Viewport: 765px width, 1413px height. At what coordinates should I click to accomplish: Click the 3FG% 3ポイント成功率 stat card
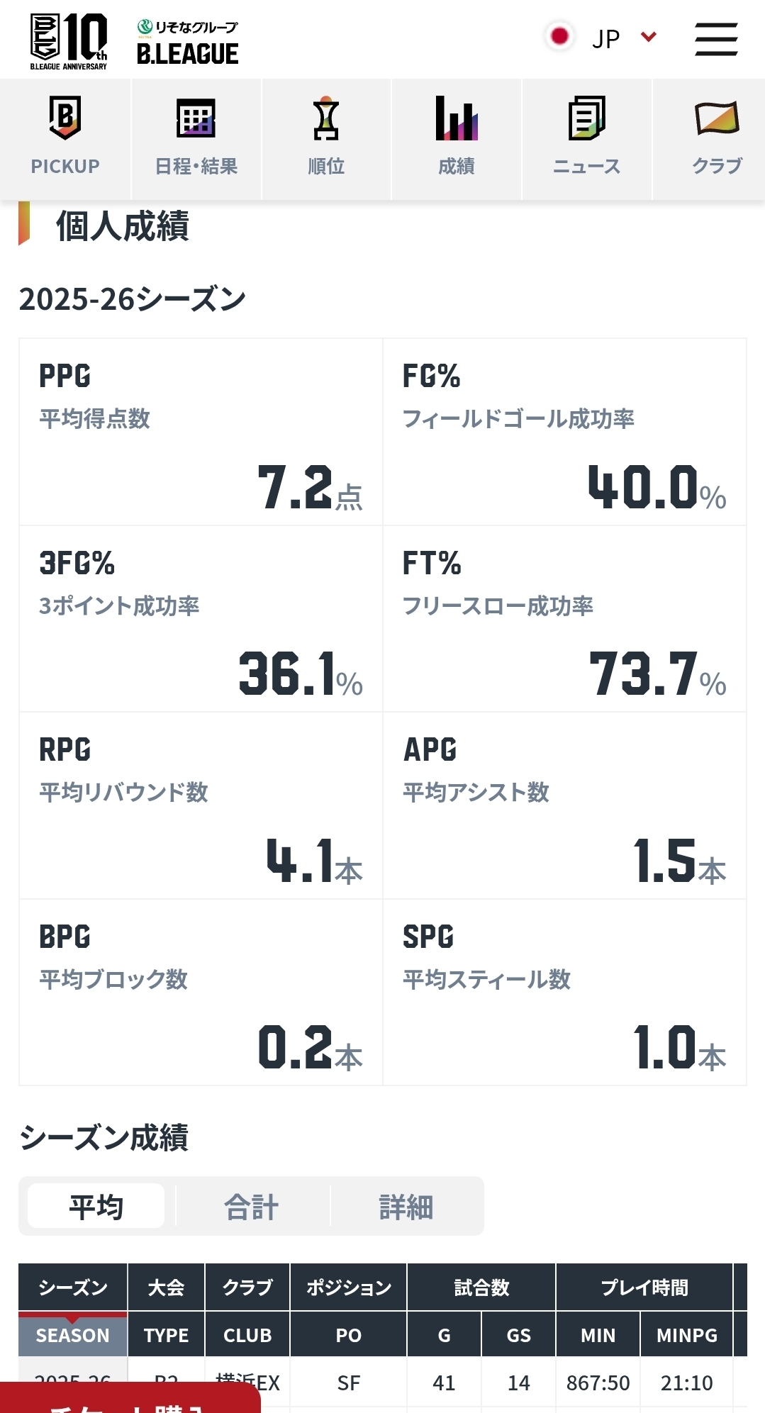coord(201,619)
